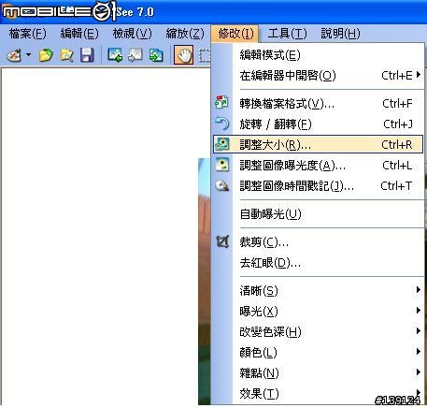Click the adjust exposure icon
Viewport: 427px width, 408px height.
pos(222,165)
